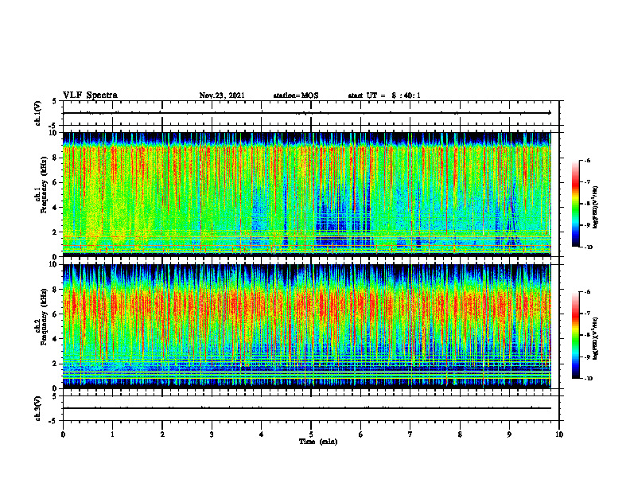Click the ch.1 frequency axis "4" kHz tick label
Screen dimensions: 630x487
tap(55, 208)
